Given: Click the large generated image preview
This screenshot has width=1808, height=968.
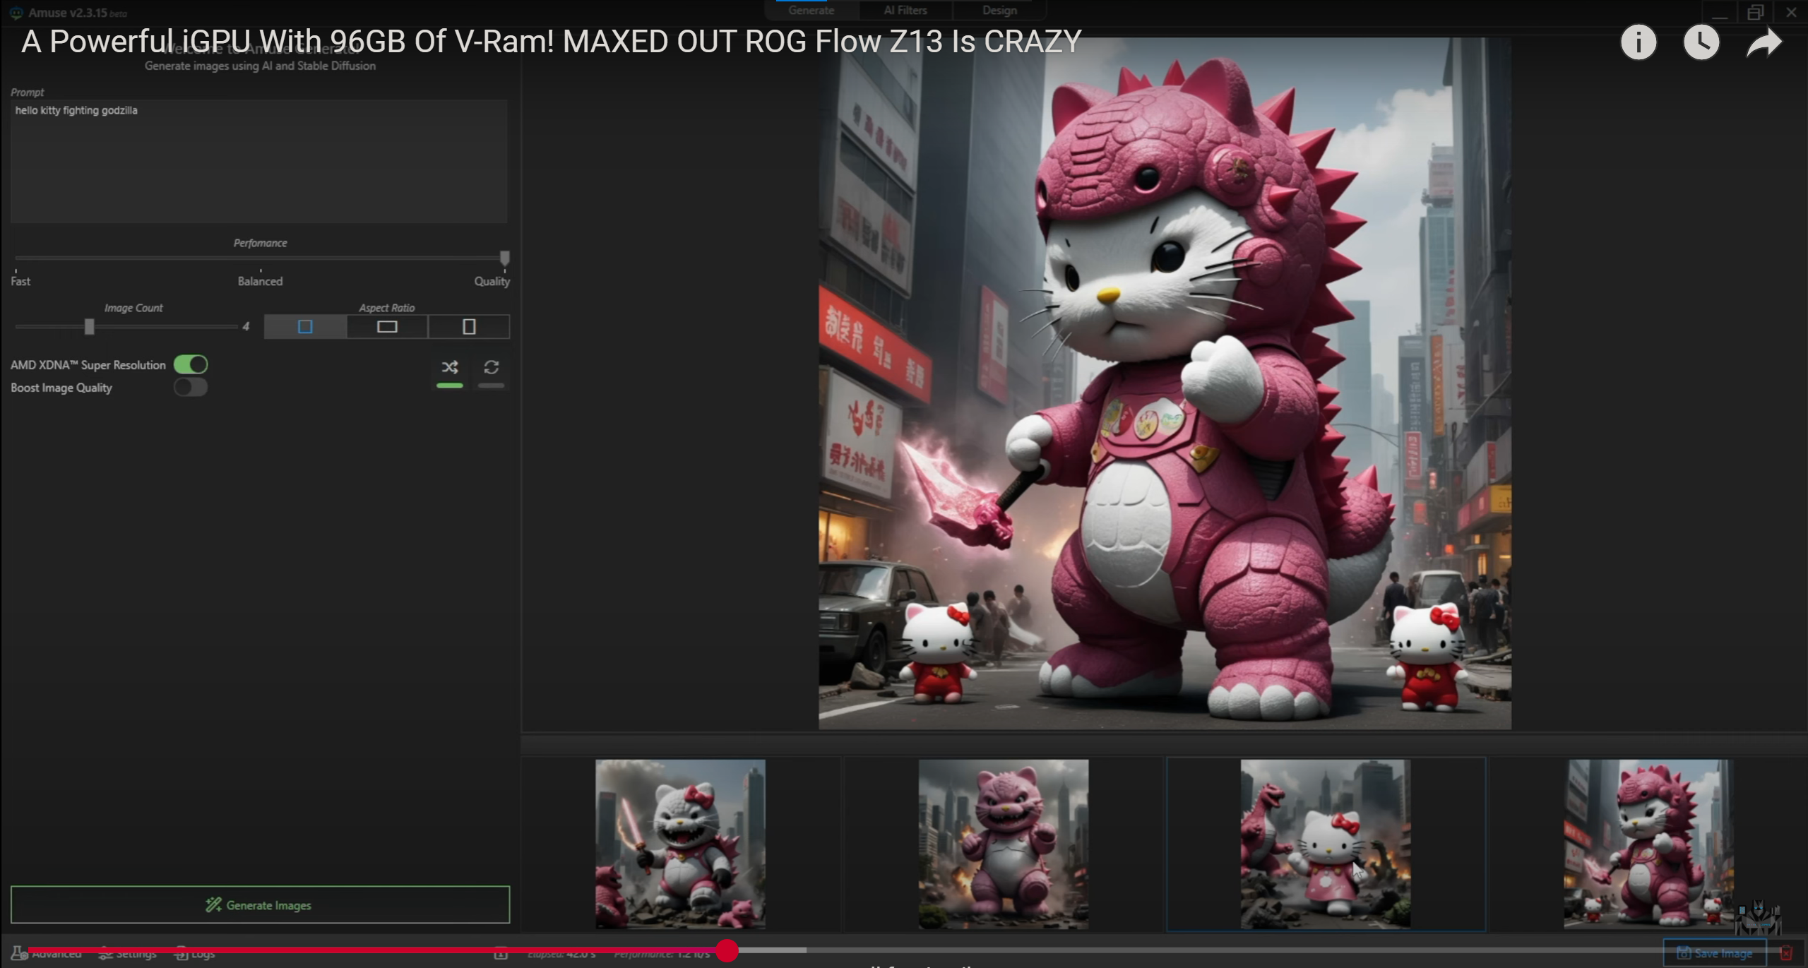Looking at the screenshot, I should pyautogui.click(x=1165, y=383).
